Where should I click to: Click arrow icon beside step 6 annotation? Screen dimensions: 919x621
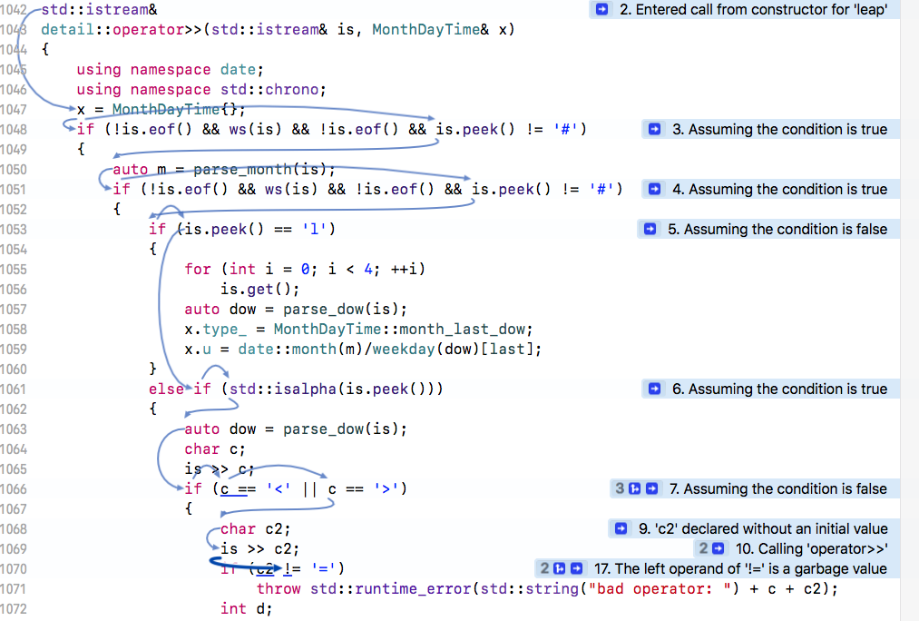pyautogui.click(x=654, y=389)
